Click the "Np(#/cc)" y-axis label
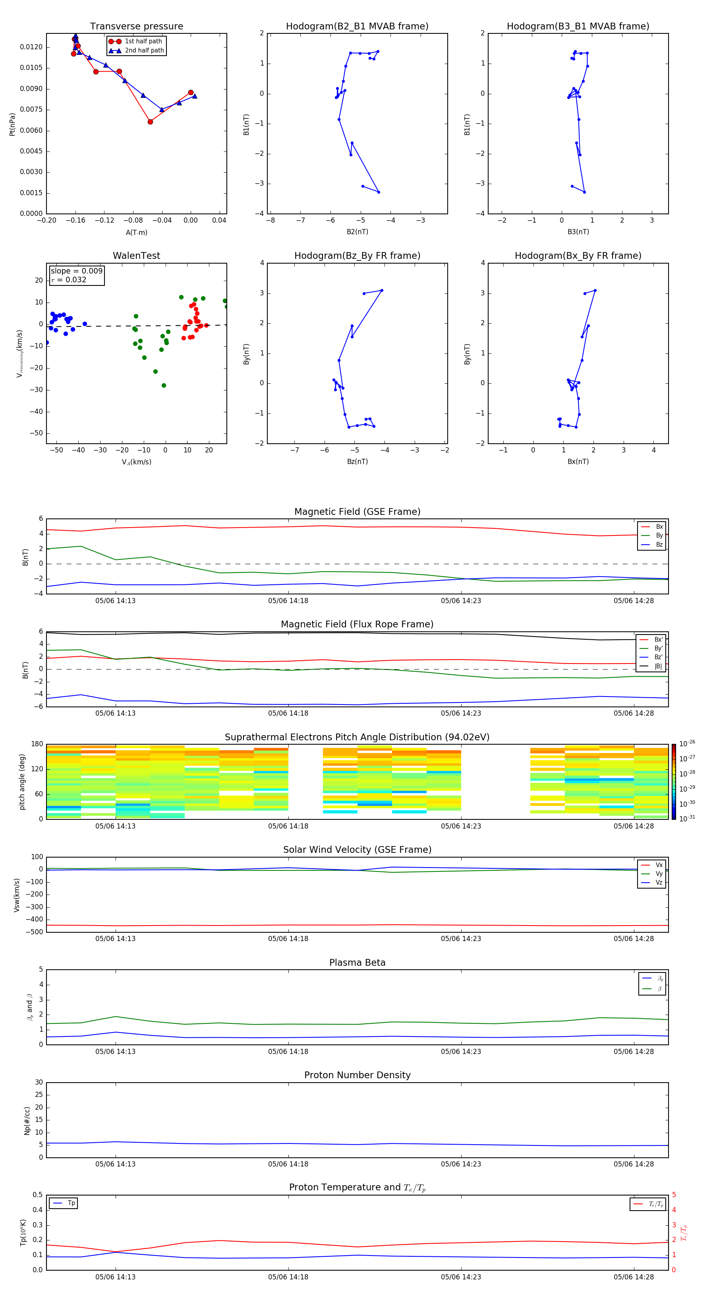715x1312 pixels. click(x=27, y=1120)
